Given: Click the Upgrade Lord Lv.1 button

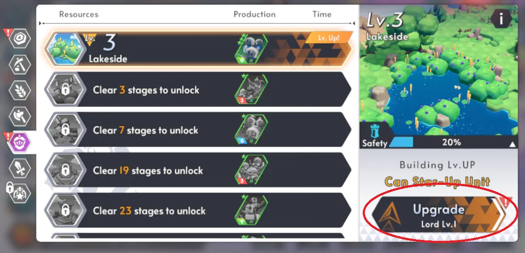Looking at the screenshot, I should [x=440, y=215].
